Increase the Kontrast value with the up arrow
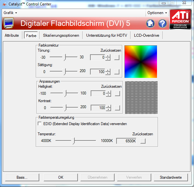The width and height of the screenshot is (194, 187). [x=108, y=106]
